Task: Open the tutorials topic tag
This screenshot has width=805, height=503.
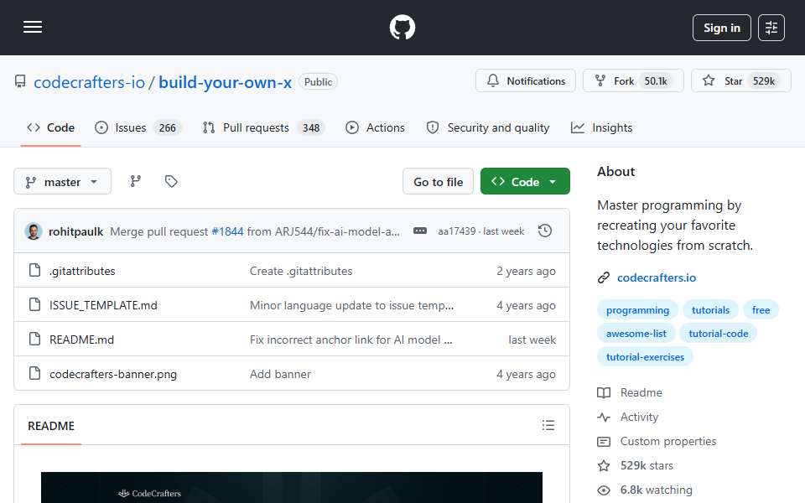Action: tap(710, 310)
